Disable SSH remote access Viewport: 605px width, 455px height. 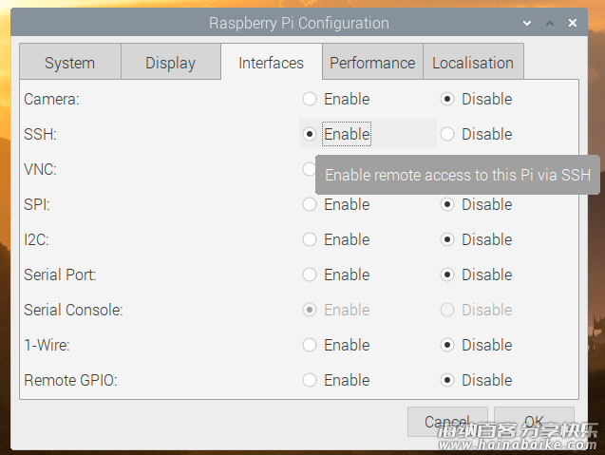[x=447, y=134]
